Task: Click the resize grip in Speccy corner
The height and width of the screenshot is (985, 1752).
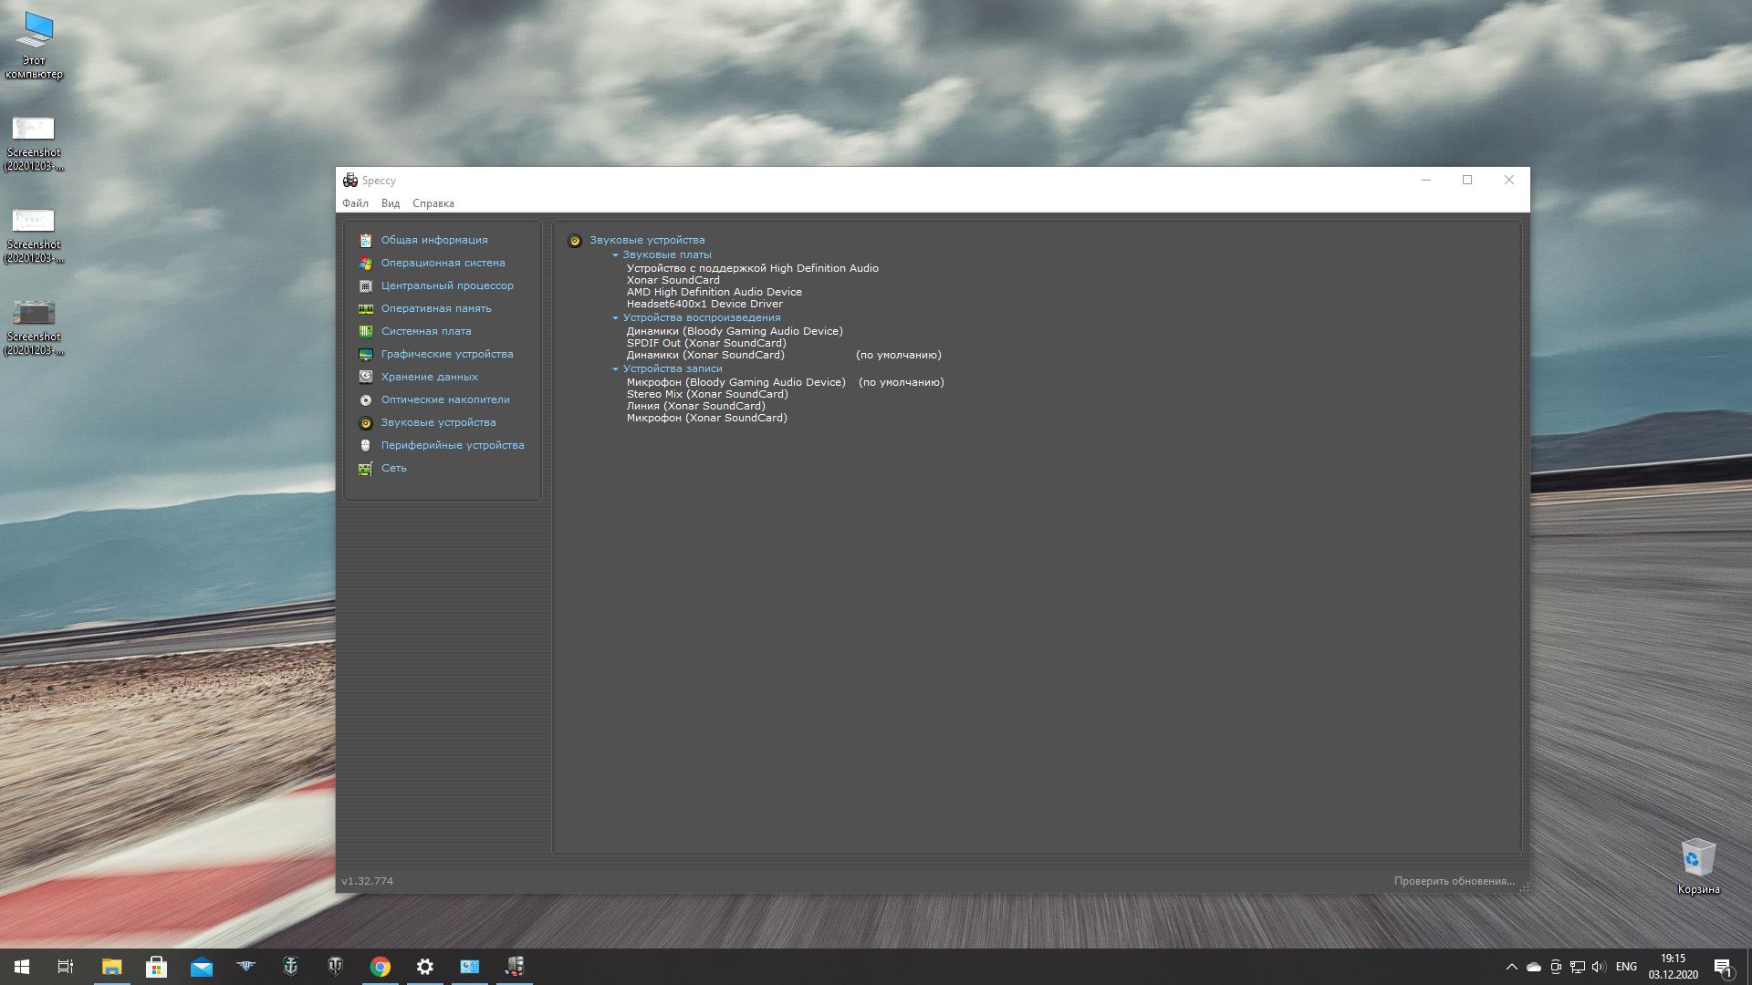Action: [1524, 886]
